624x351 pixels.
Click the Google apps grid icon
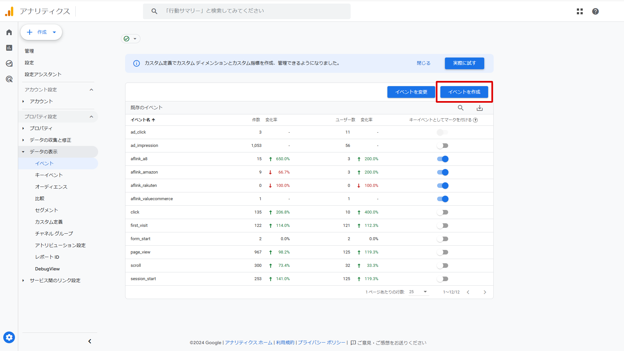tap(580, 11)
